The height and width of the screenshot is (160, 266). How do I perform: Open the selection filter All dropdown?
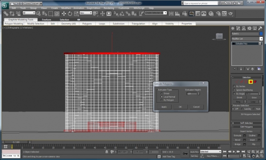point(34,13)
